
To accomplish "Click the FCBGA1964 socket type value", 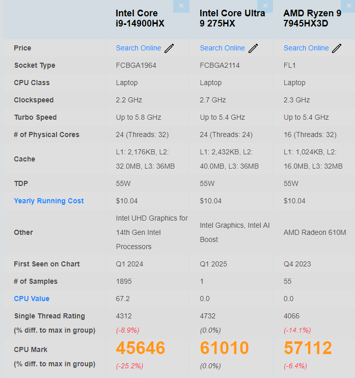I will (x=136, y=65).
